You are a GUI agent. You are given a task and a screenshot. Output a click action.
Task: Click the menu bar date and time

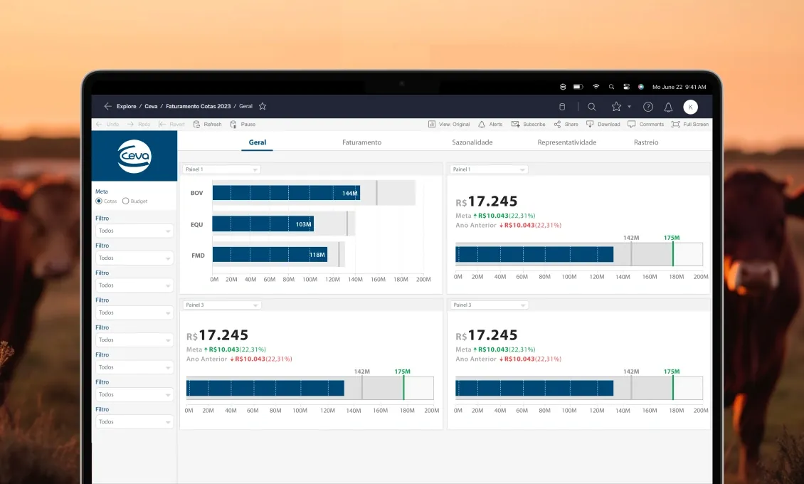679,87
